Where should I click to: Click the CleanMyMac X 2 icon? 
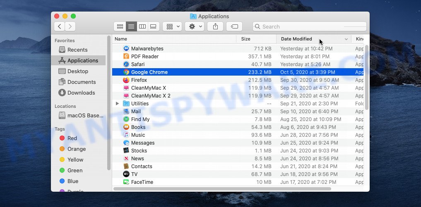pyautogui.click(x=126, y=96)
